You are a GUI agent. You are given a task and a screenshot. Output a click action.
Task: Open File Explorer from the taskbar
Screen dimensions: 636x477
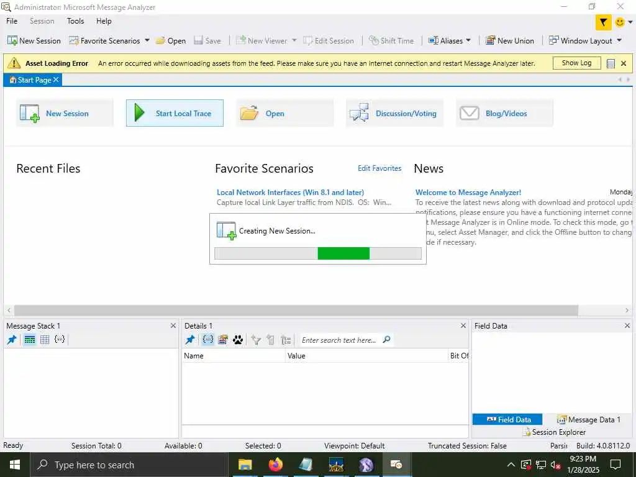[245, 465]
